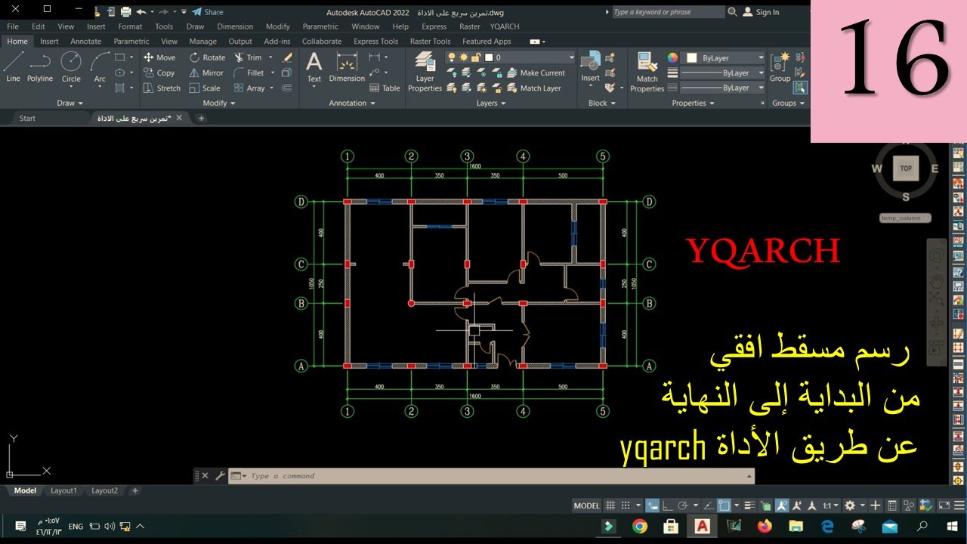Open the Express menu
Image resolution: width=967 pixels, height=544 pixels.
(x=434, y=26)
